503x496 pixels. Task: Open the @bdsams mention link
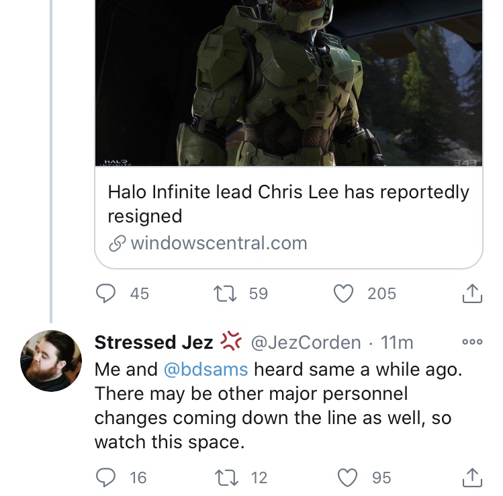coord(205,370)
